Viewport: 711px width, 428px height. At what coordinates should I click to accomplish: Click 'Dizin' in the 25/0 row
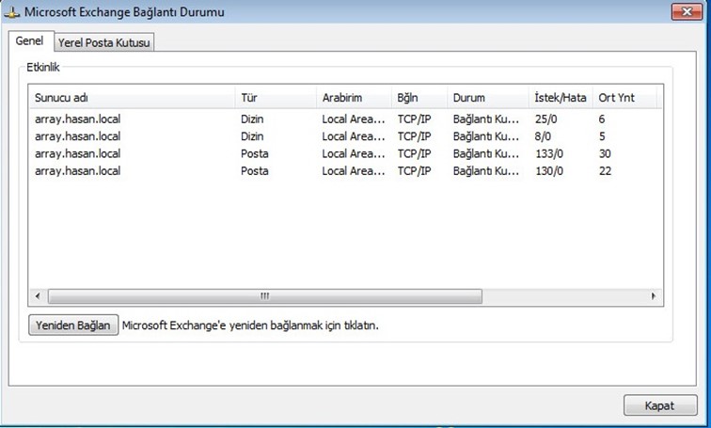252,119
